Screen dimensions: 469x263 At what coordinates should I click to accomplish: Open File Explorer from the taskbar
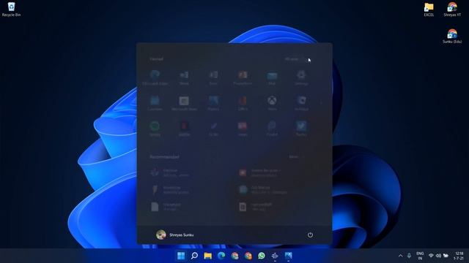click(x=208, y=256)
